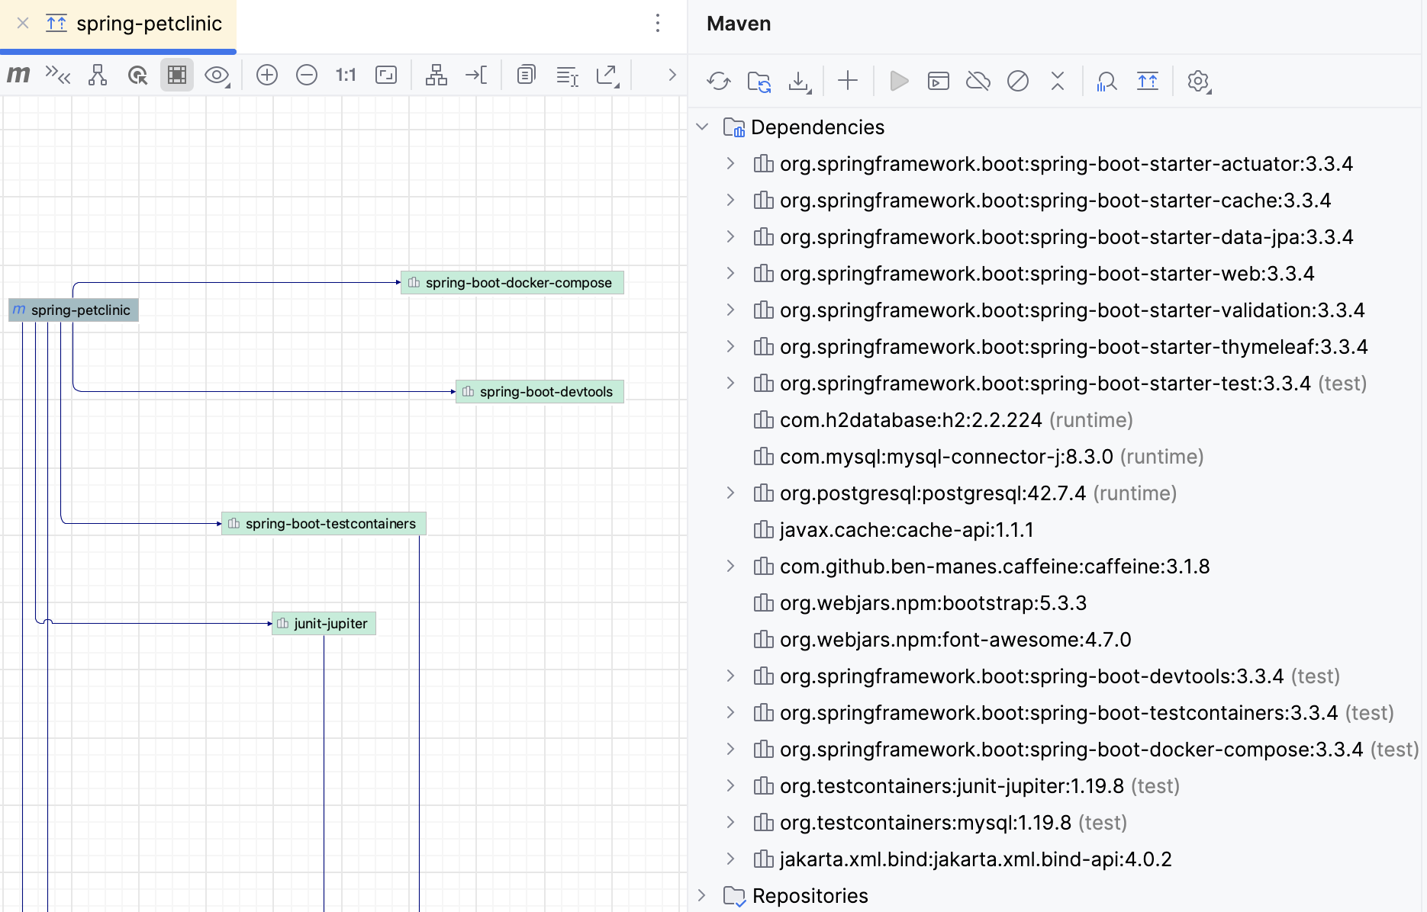1427x912 pixels.
Task: Click the Run Maven Build play icon
Action: (x=899, y=81)
